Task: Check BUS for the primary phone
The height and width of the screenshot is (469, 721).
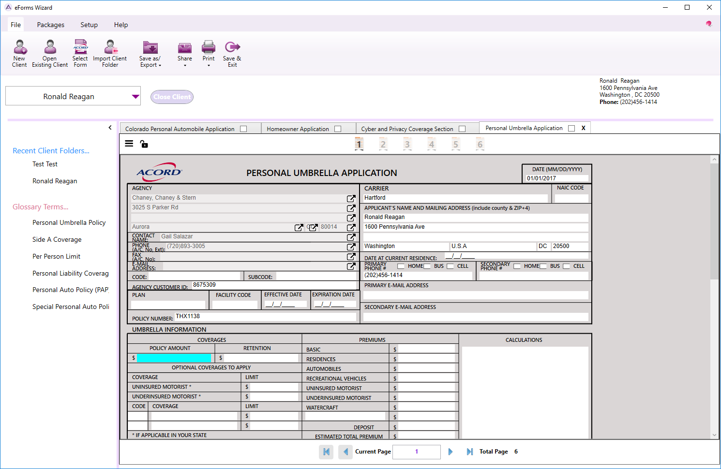Action: click(x=427, y=266)
